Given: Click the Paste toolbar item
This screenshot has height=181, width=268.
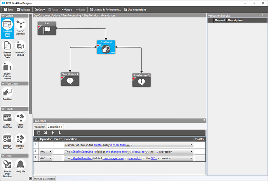Looking at the screenshot, I should tap(53, 10).
